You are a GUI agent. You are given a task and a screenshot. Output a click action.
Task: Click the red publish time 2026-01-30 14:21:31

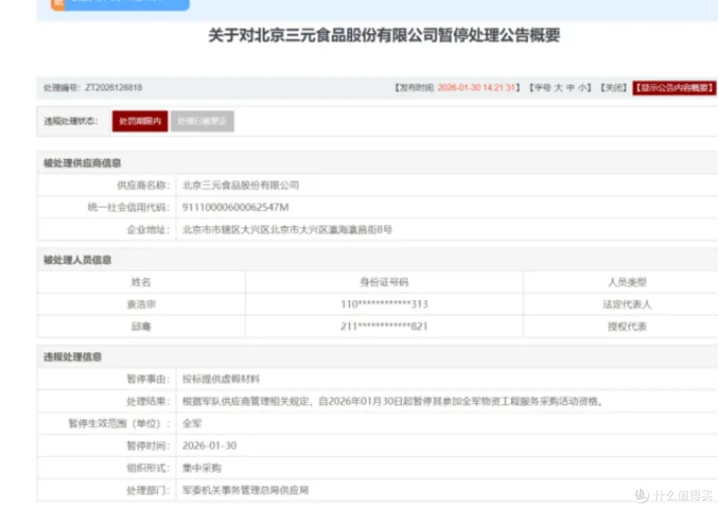(x=477, y=88)
